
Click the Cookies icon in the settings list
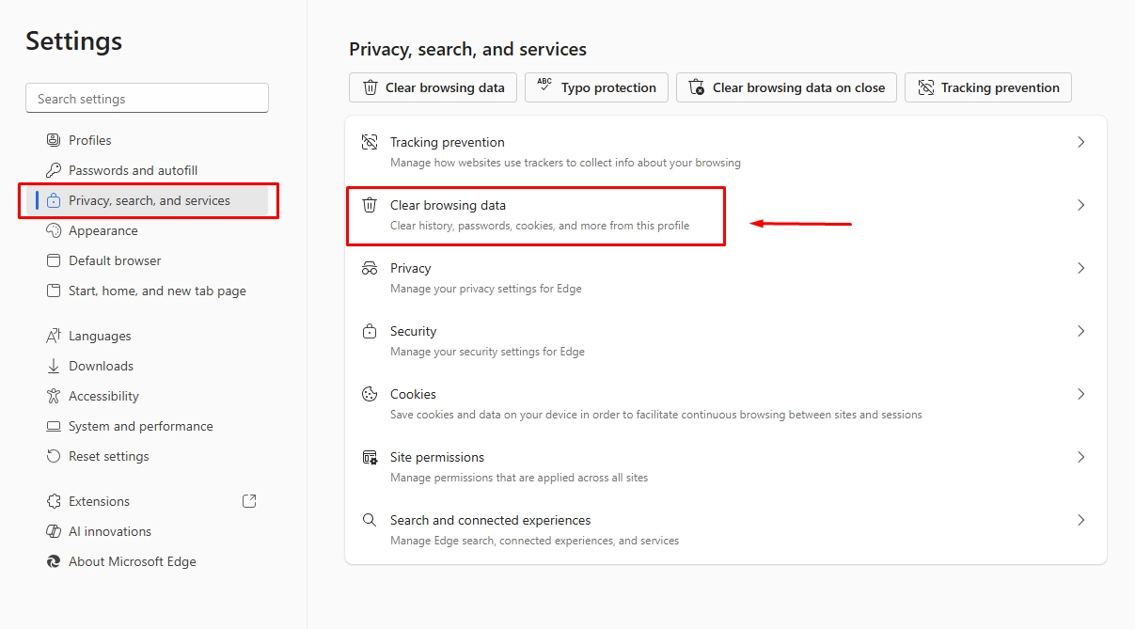click(369, 394)
